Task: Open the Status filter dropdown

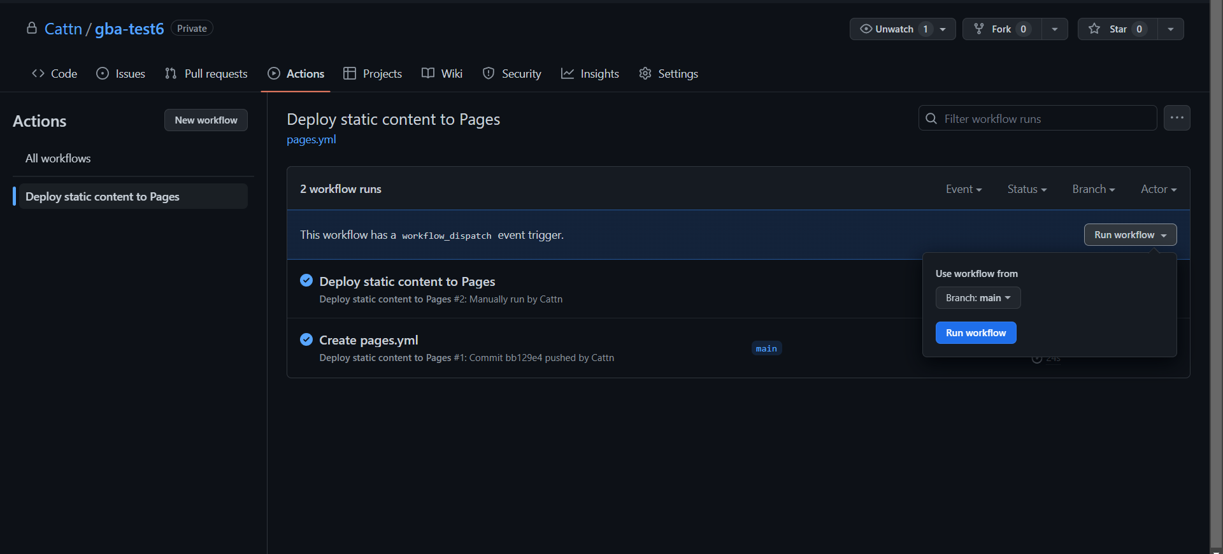Action: [x=1027, y=189]
